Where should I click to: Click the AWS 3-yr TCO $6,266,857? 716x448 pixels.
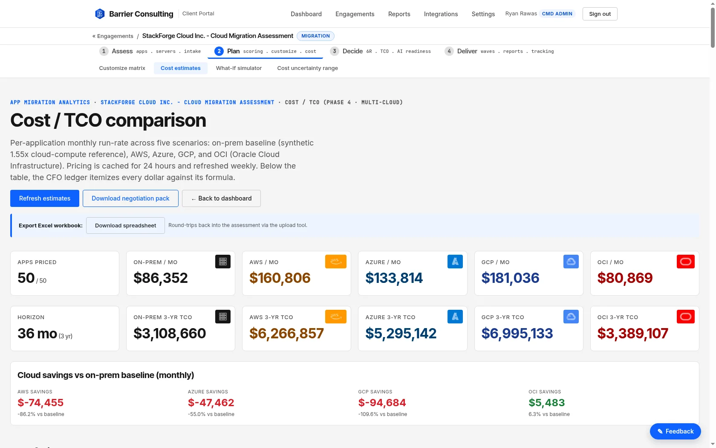tap(286, 334)
